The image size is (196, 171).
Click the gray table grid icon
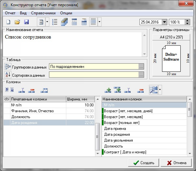coord(93,22)
